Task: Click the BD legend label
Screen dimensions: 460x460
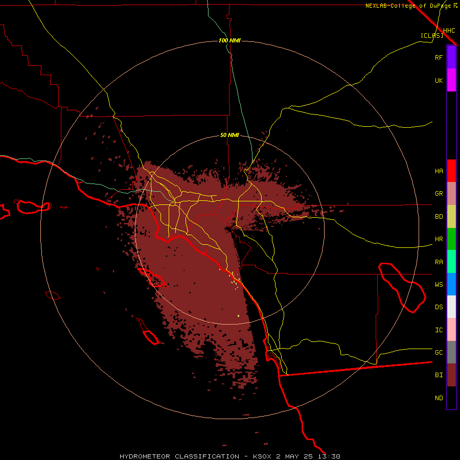Action: 439,217
